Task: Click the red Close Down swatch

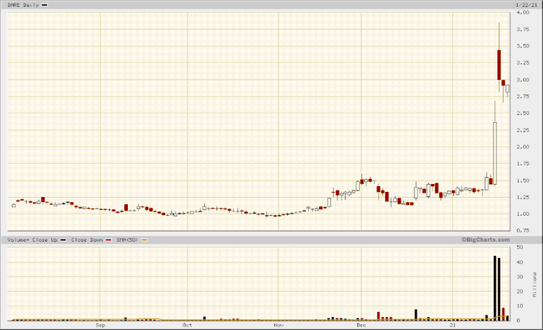Action: pos(108,240)
